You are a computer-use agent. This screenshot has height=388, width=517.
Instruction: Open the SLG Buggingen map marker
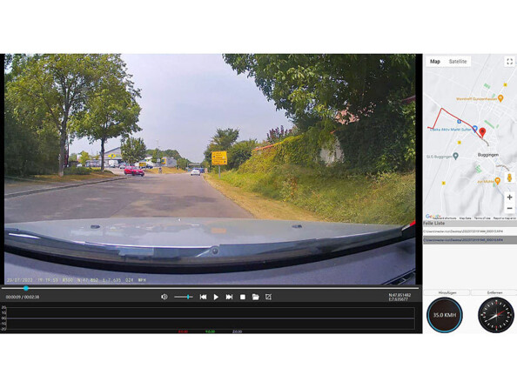(x=456, y=156)
